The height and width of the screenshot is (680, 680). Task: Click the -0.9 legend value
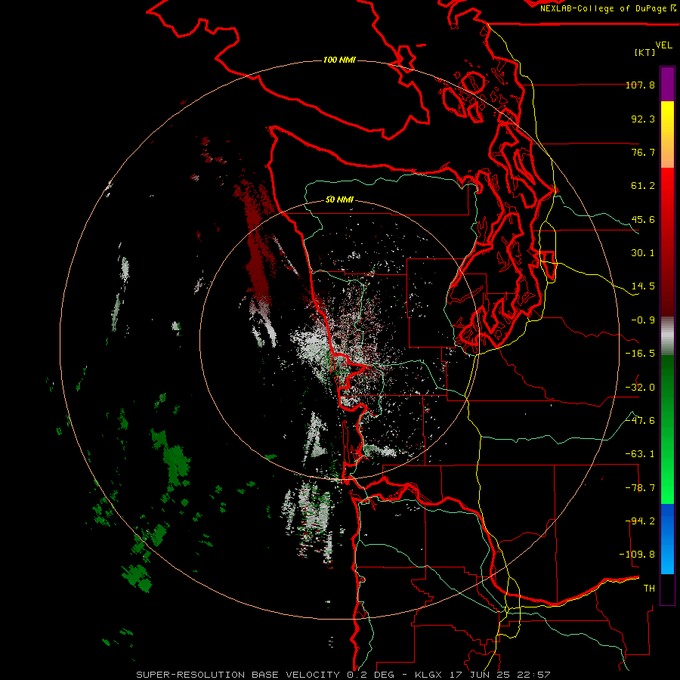pyautogui.click(x=643, y=320)
